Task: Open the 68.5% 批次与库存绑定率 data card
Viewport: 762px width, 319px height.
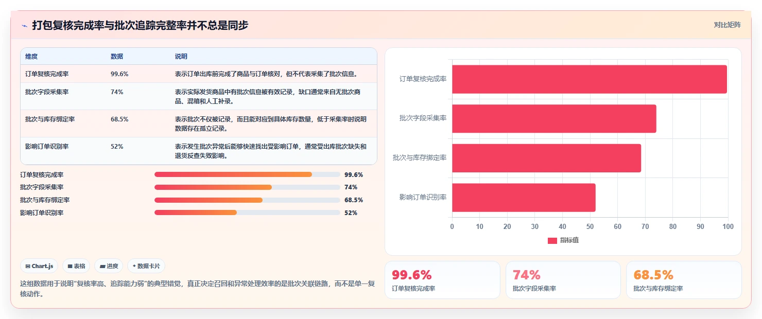Action: tap(684, 280)
